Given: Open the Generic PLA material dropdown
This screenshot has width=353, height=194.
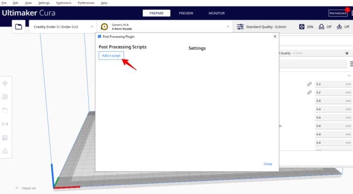Looking at the screenshot, I should point(165,27).
